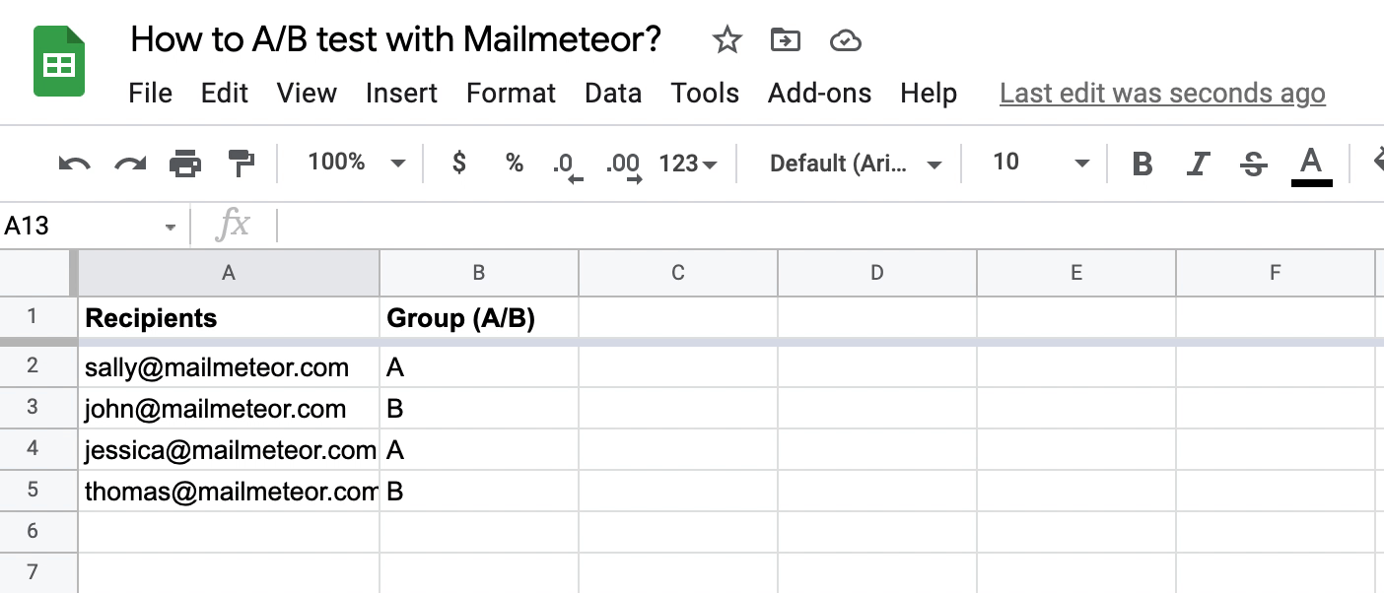Select column F header
The width and height of the screenshot is (1384, 593).
[x=1276, y=273]
